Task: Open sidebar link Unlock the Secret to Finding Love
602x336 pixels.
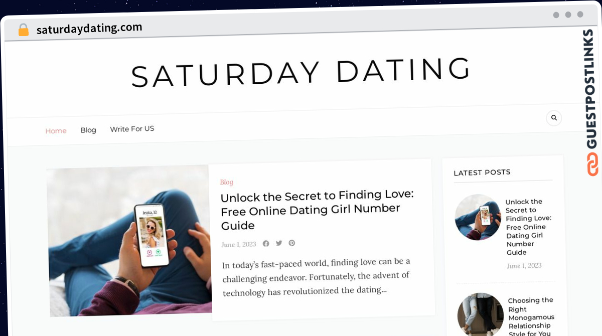Action: pos(528,227)
